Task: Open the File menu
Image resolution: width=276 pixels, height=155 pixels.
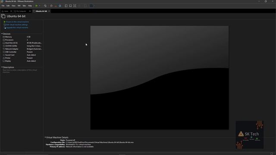Action: 3,6
